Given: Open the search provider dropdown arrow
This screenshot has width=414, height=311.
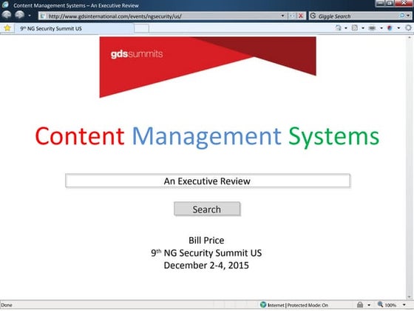Looking at the screenshot, I should pyautogui.click(x=408, y=16).
